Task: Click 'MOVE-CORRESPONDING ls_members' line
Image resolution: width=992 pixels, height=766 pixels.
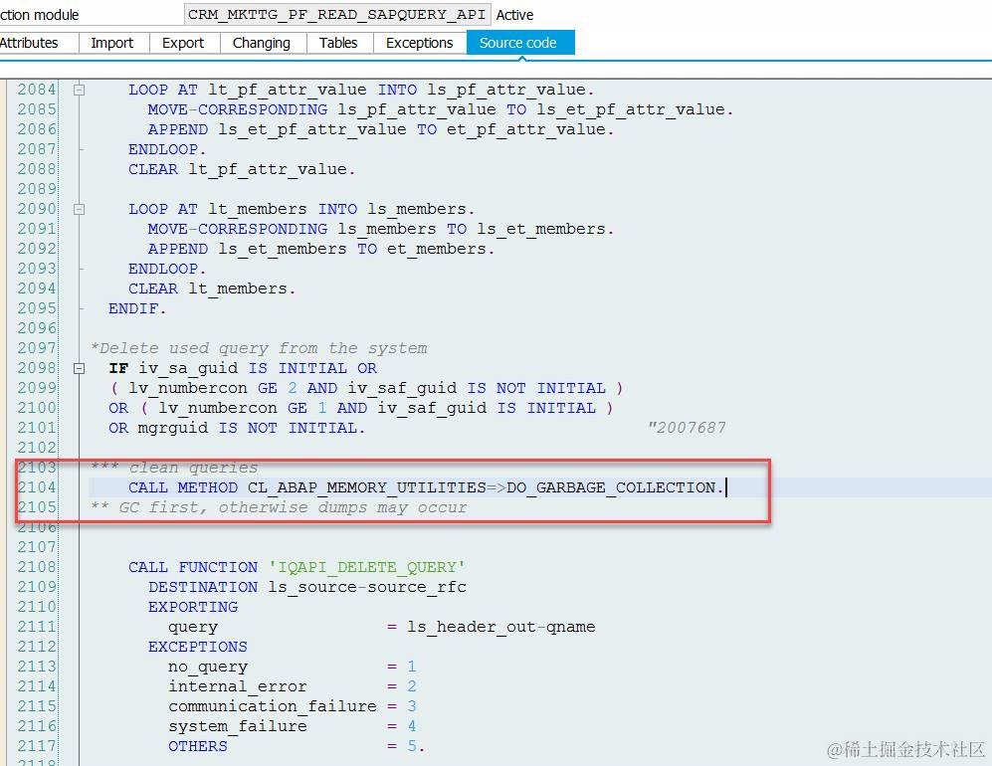Action: coord(381,229)
